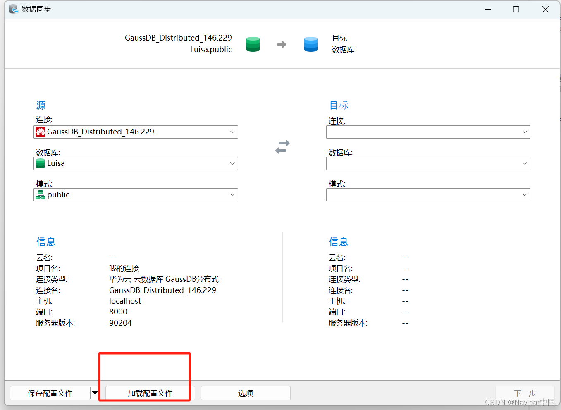The image size is (561, 410).
Task: Close the 数据同步 window
Action: pos(545,9)
